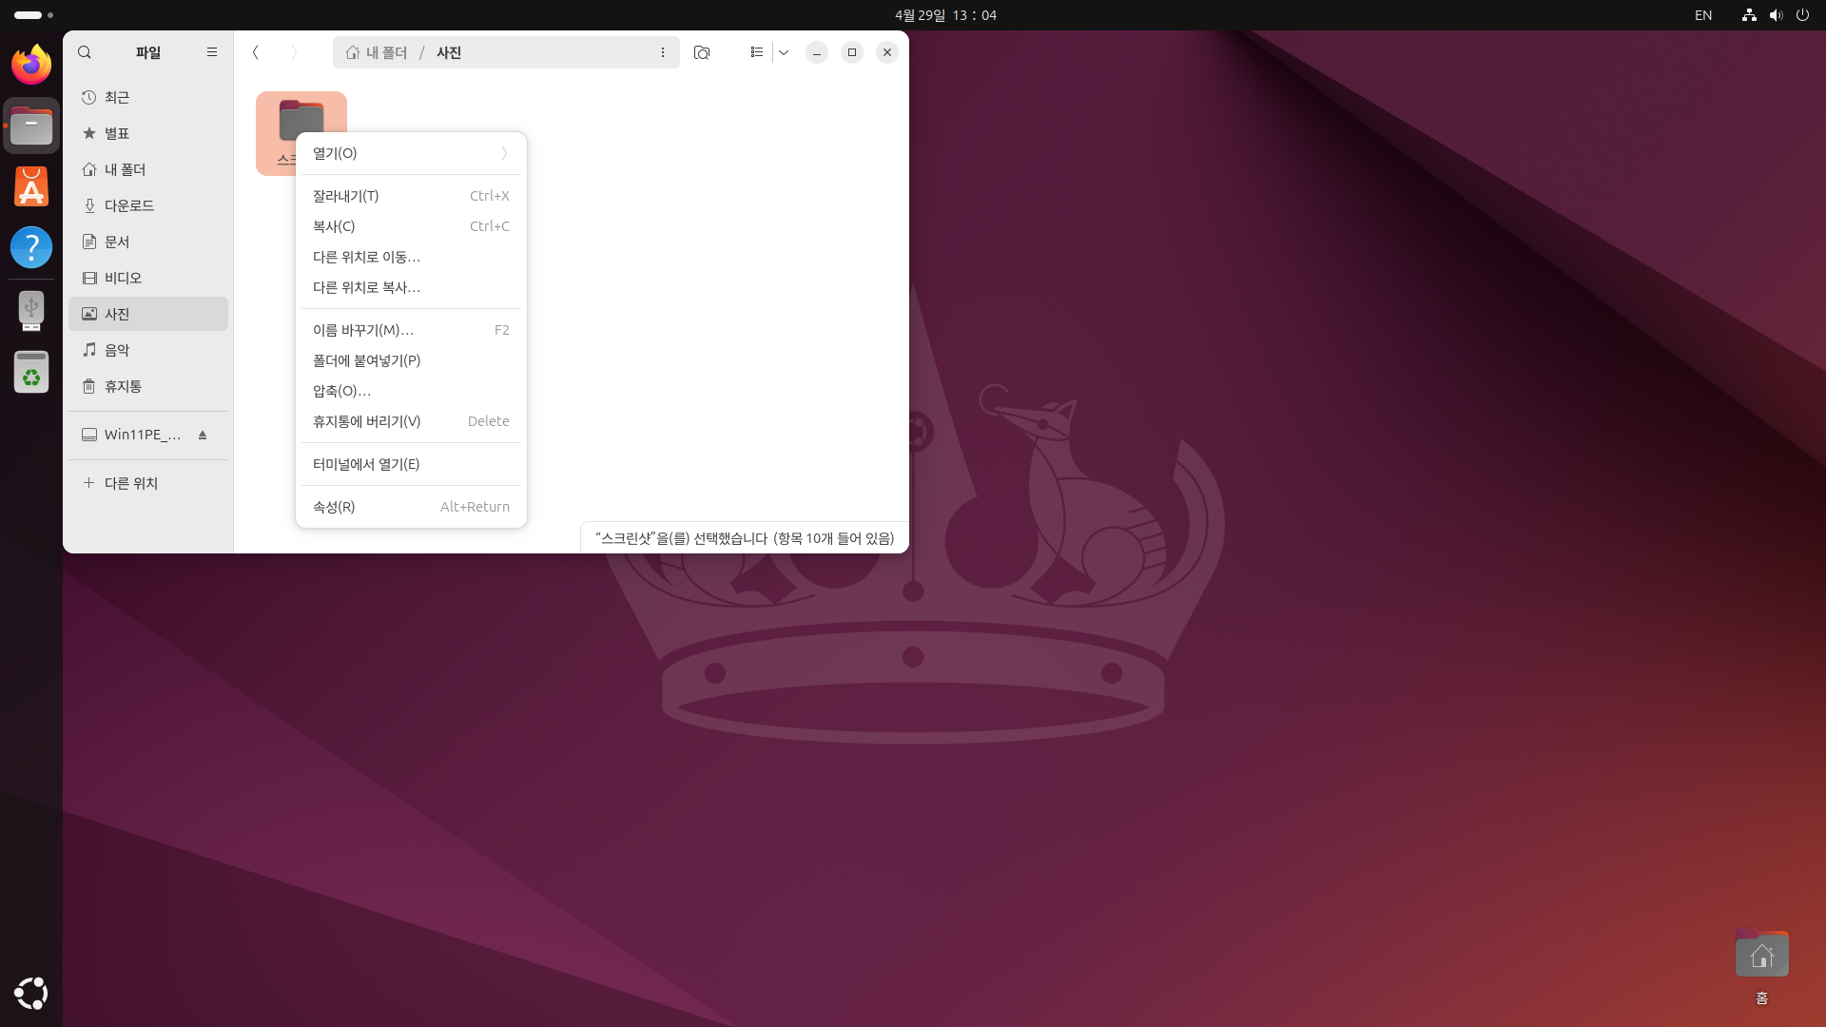Viewport: 1826px width, 1027px height.
Task: Launch Firefox from the dock
Action: [x=31, y=65]
